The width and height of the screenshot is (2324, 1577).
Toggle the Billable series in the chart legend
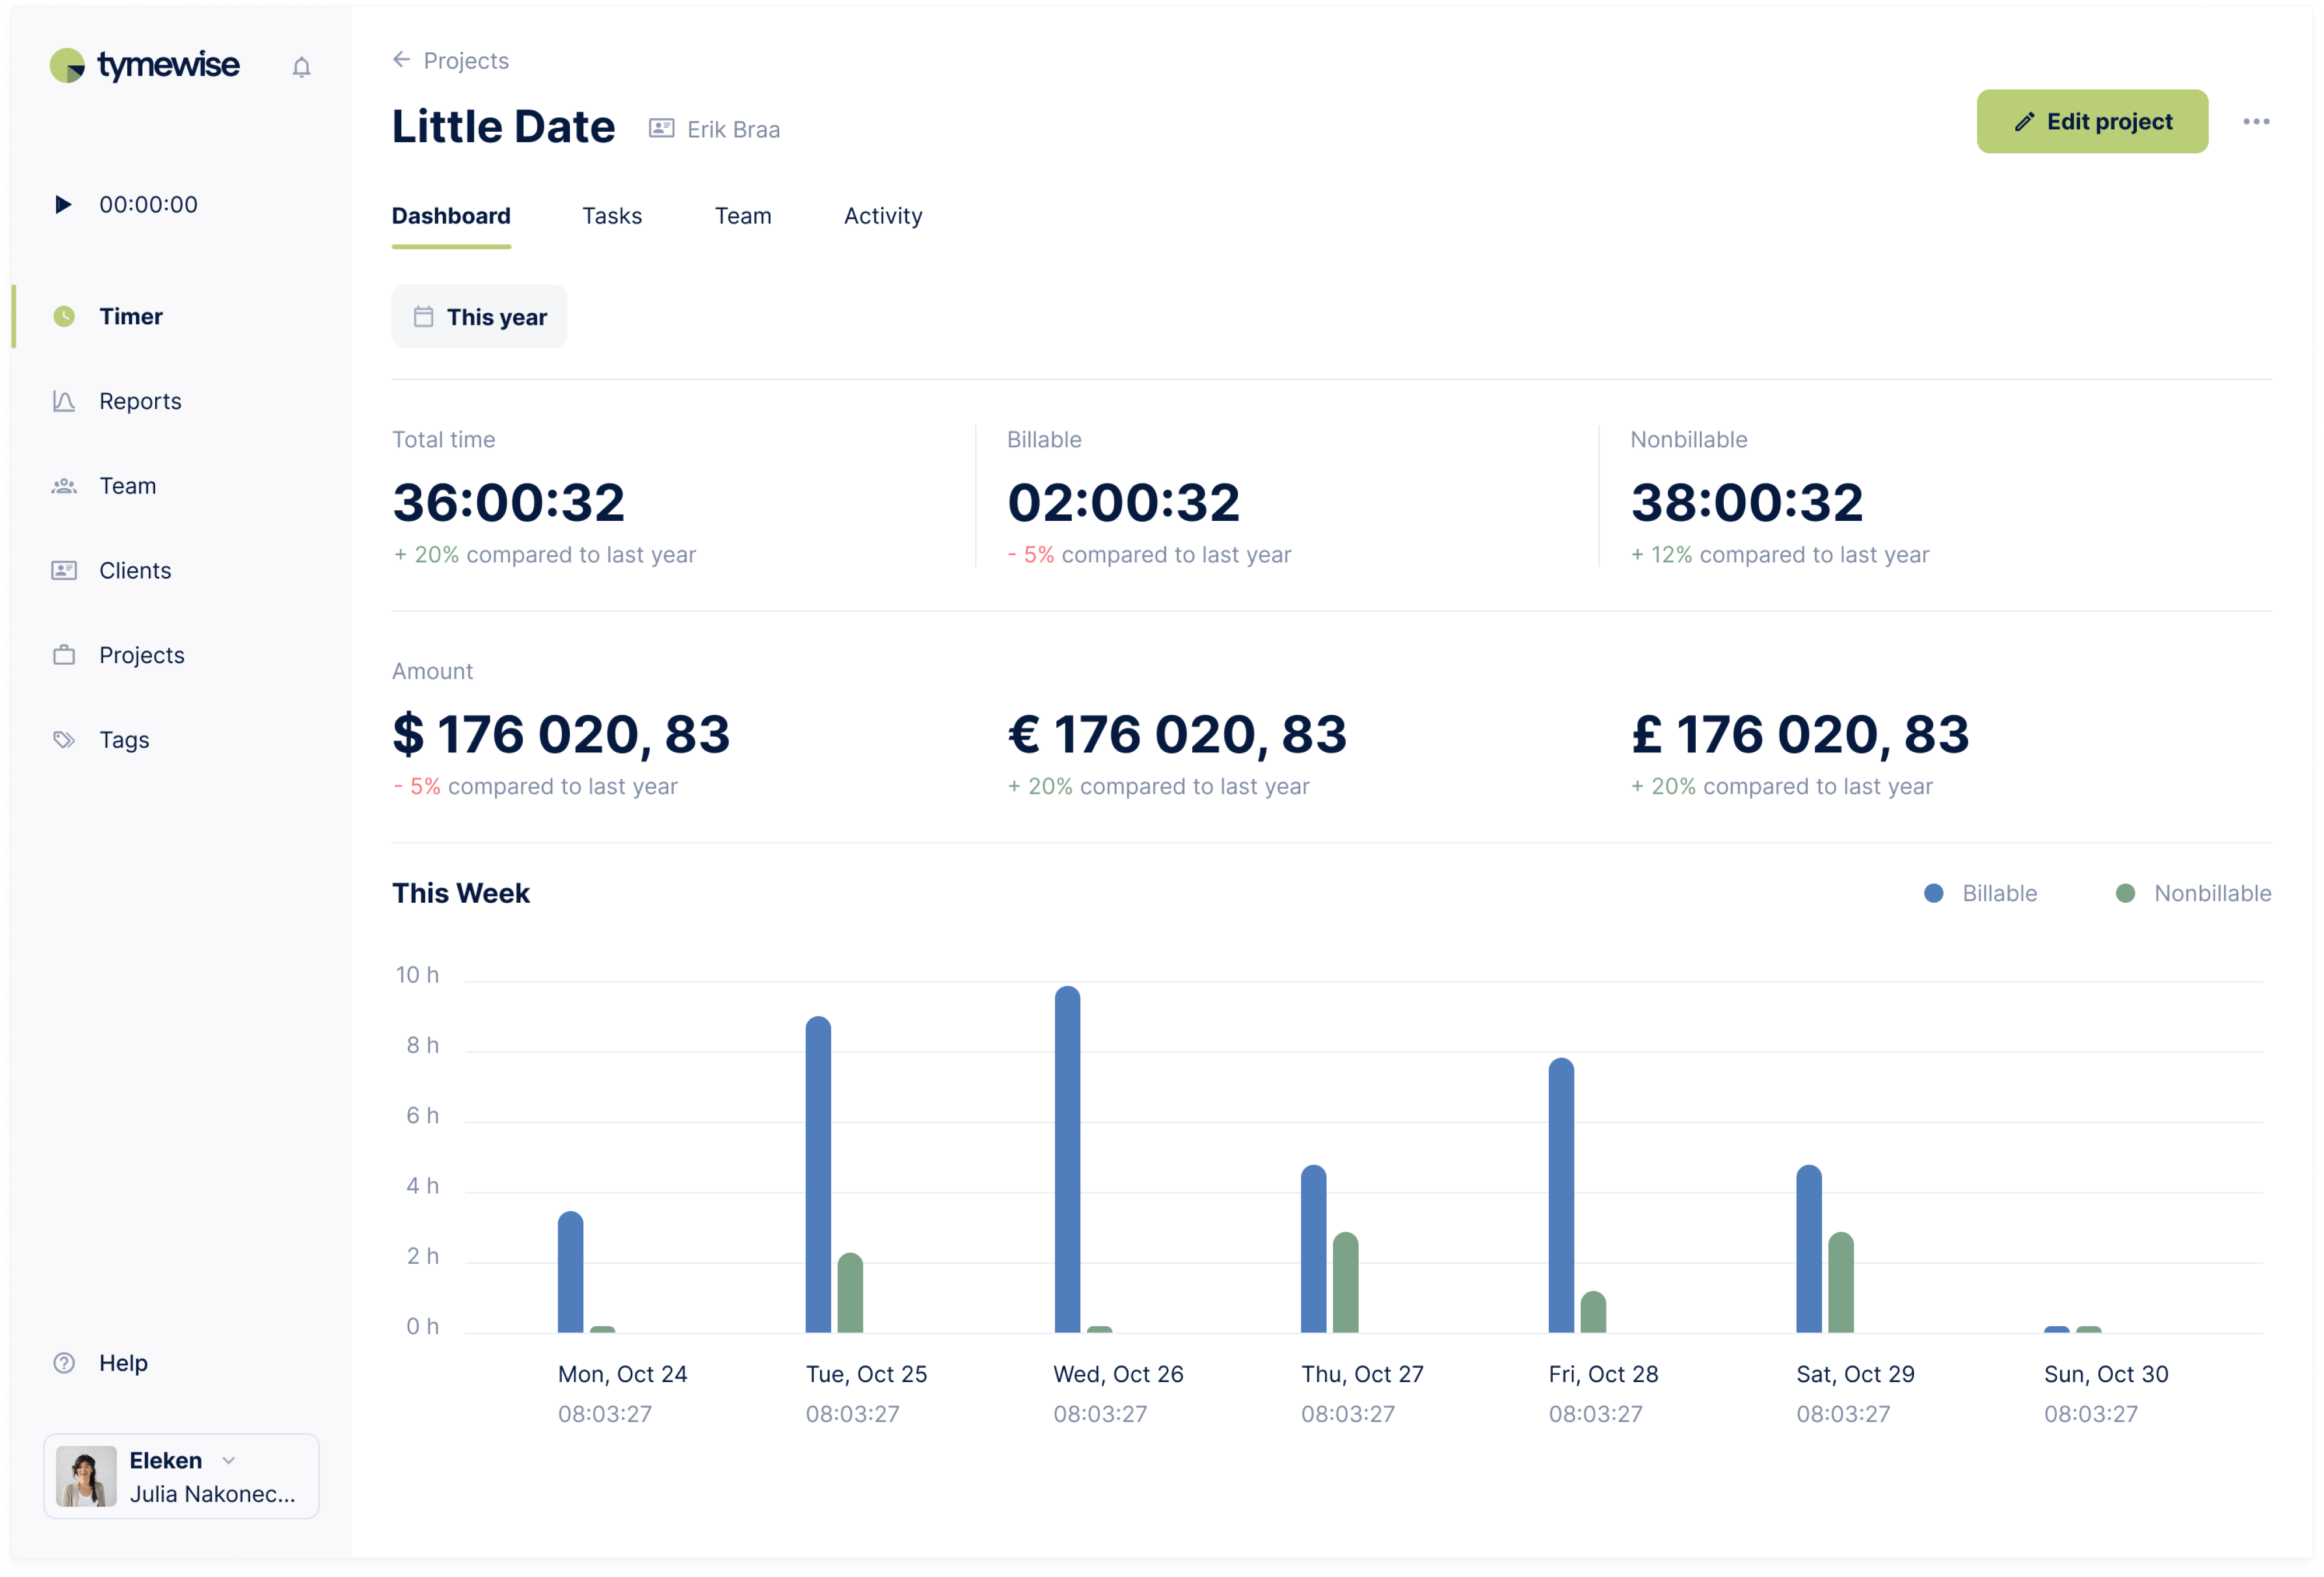pos(1981,893)
